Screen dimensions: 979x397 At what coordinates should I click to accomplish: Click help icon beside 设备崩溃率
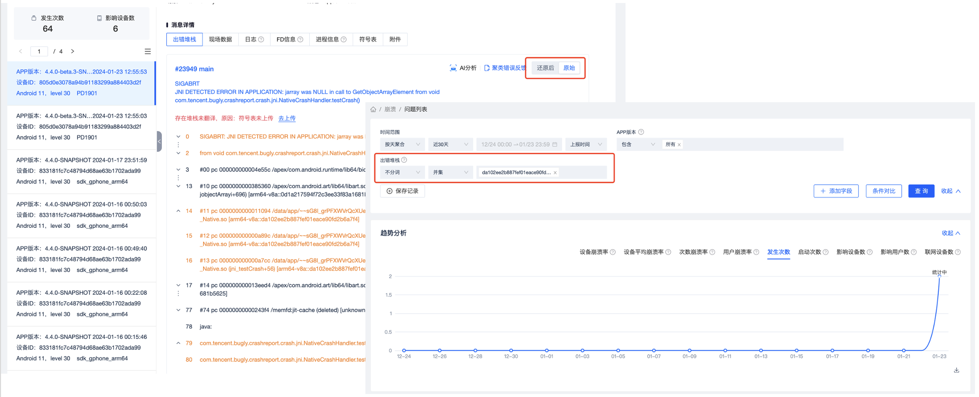click(x=613, y=252)
